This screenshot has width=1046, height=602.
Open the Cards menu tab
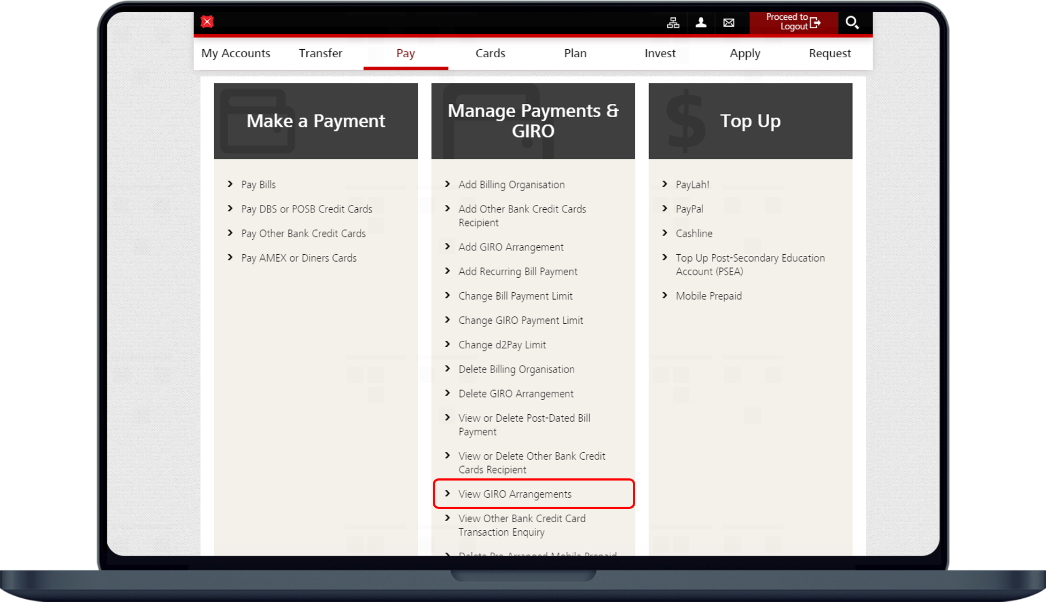490,53
